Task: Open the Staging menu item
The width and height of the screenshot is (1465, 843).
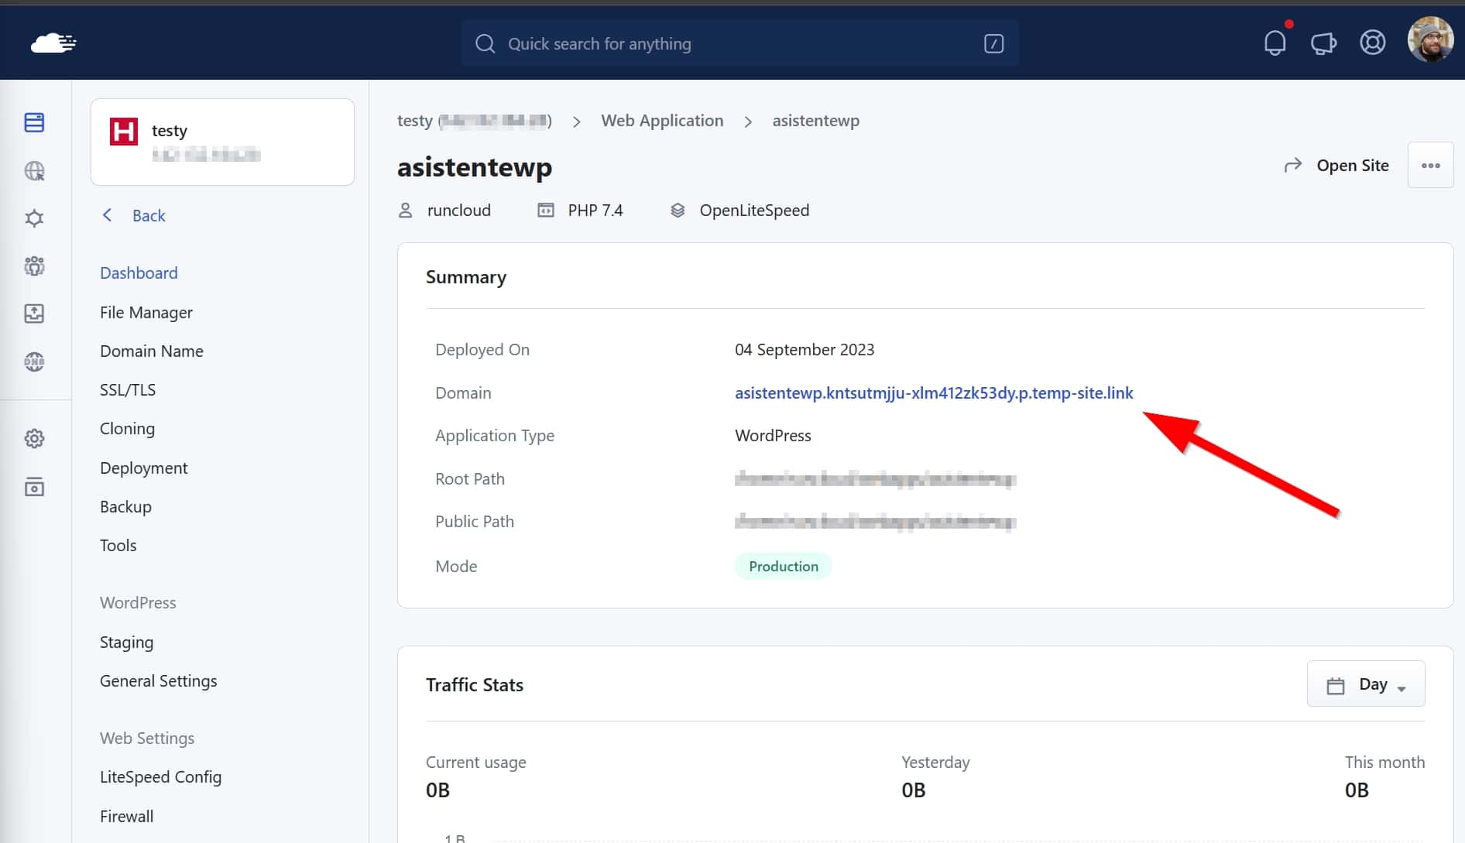Action: coord(126,642)
